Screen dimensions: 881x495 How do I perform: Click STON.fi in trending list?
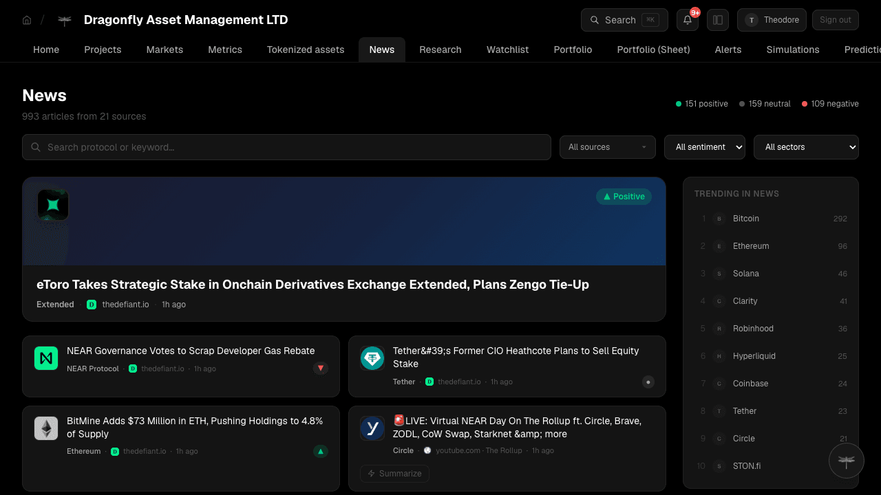tap(747, 466)
